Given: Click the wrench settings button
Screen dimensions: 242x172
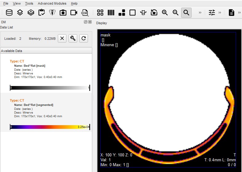Looking at the screenshot, I should pyautogui.click(x=73, y=38).
